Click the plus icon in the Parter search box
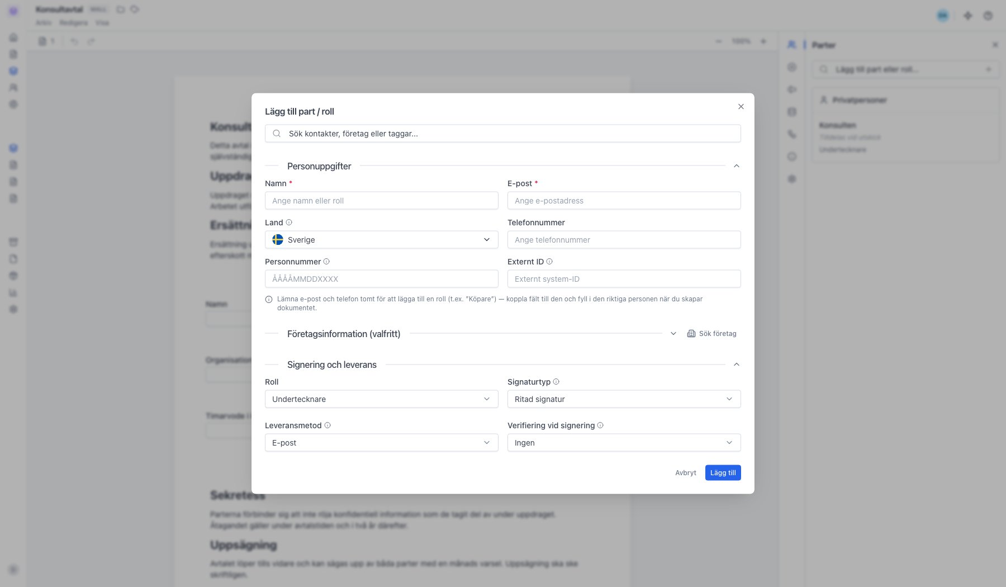Image resolution: width=1006 pixels, height=587 pixels. (x=988, y=69)
